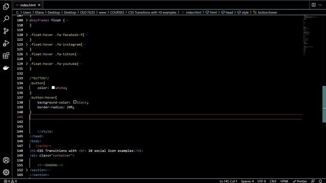Image resolution: width=326 pixels, height=183 pixels.
Task: Open editor More Actions menu
Action: point(320,5)
